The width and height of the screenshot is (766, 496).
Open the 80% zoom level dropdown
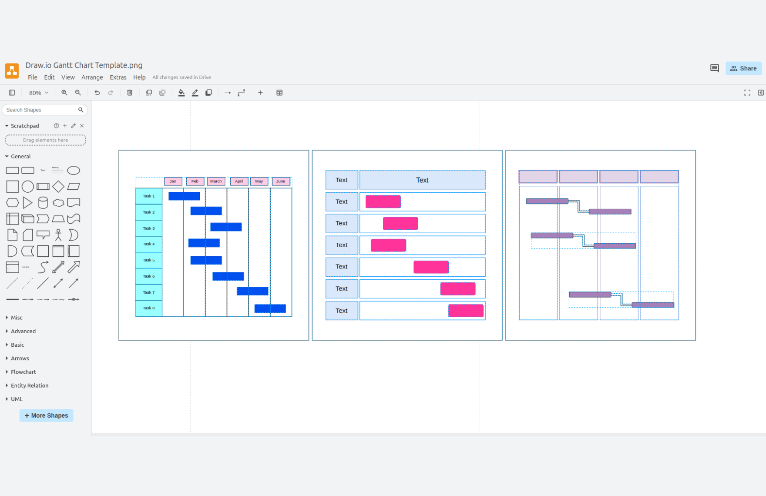[38, 92]
